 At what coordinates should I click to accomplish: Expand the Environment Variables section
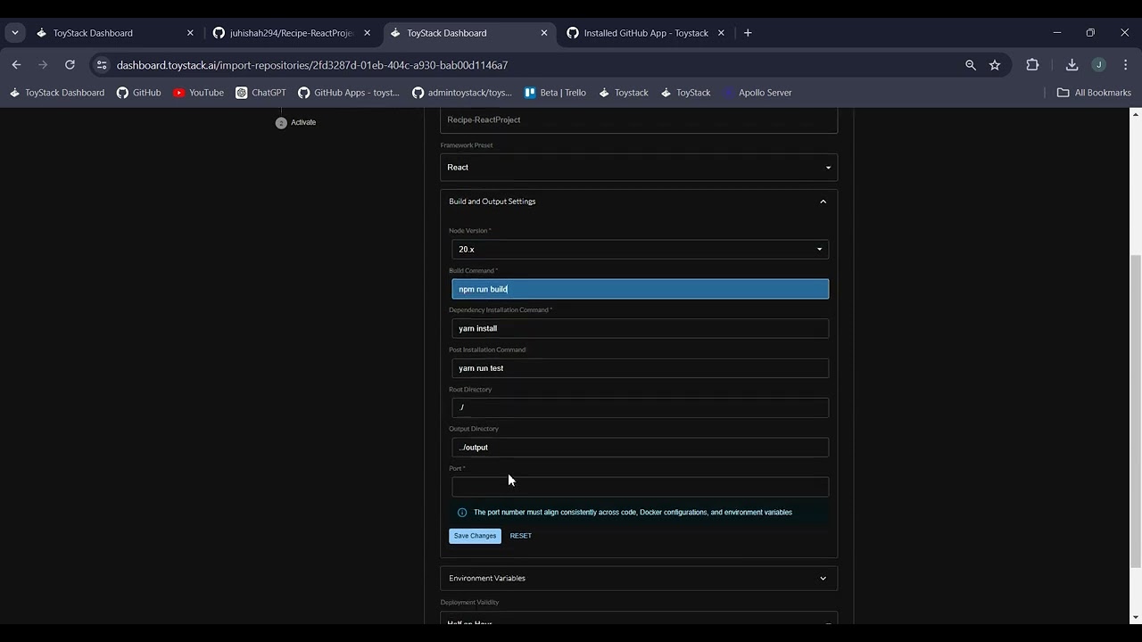(x=639, y=578)
